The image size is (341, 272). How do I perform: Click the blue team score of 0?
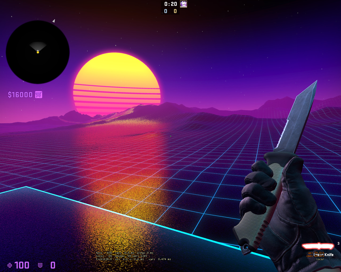(166, 11)
